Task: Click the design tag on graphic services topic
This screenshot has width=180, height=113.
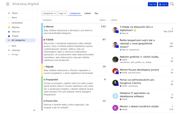Action: (148, 62)
